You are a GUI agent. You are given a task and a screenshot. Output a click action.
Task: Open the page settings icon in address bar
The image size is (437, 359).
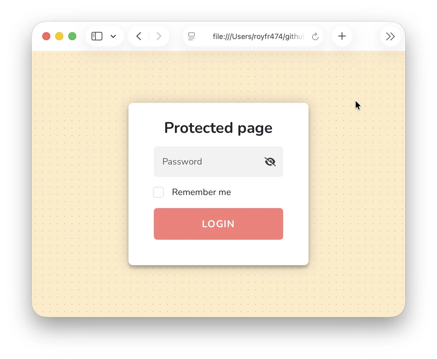pos(191,36)
